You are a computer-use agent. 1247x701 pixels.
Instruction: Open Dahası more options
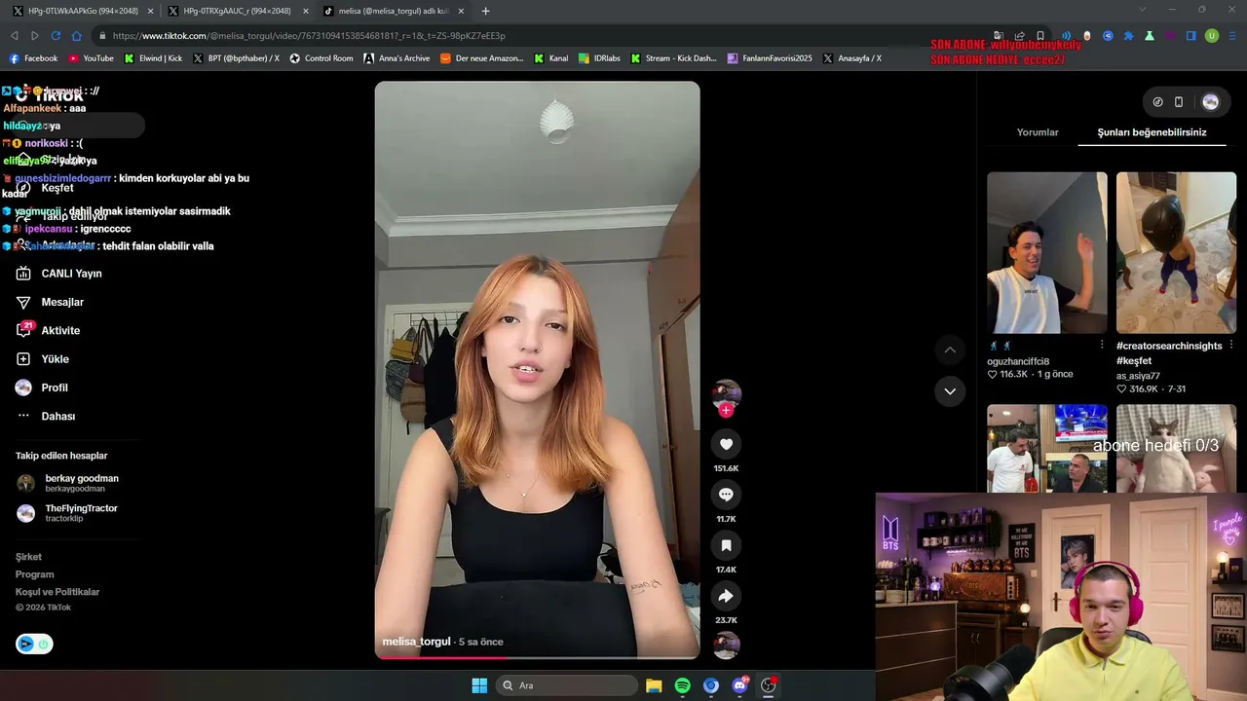point(46,416)
